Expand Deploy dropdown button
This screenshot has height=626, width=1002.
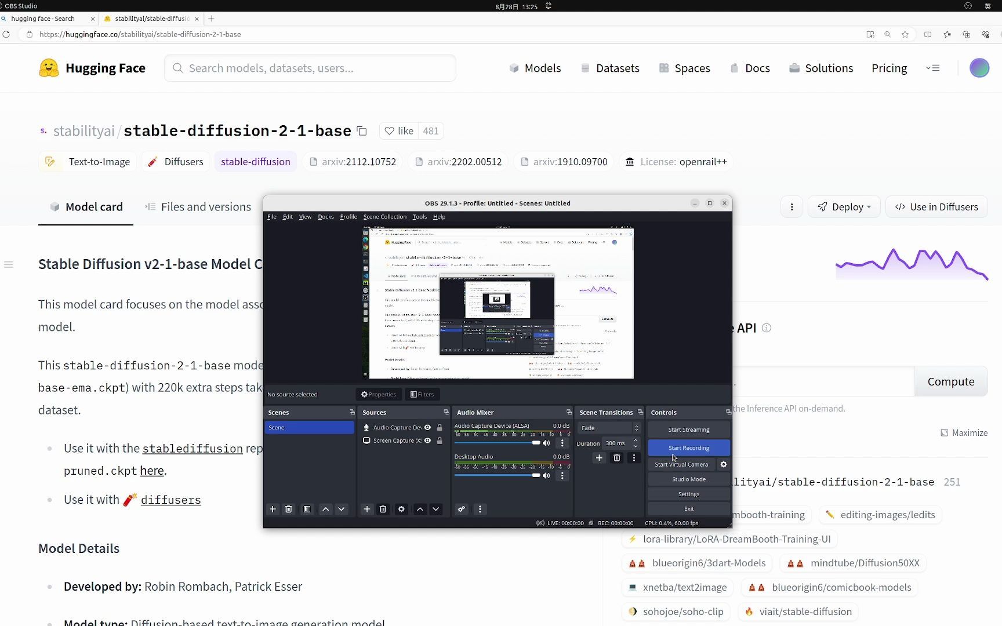pyautogui.click(x=844, y=207)
